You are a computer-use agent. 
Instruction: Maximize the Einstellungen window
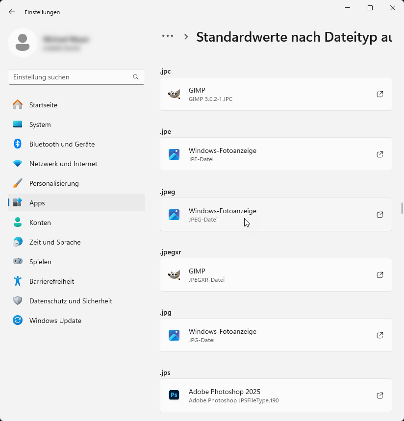pos(370,8)
